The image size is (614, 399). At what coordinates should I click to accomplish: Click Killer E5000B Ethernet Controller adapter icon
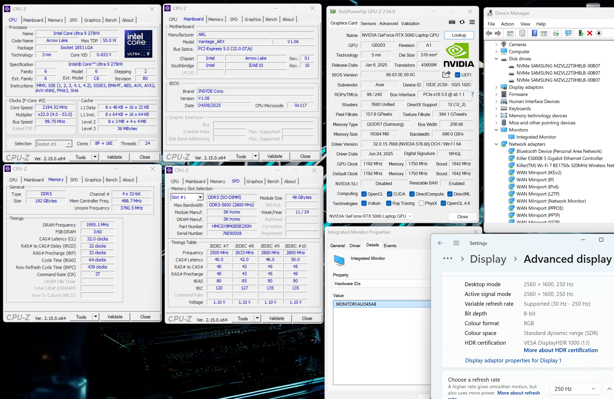(x=511, y=158)
